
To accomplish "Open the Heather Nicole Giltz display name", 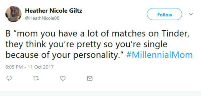I will tap(54, 10).
